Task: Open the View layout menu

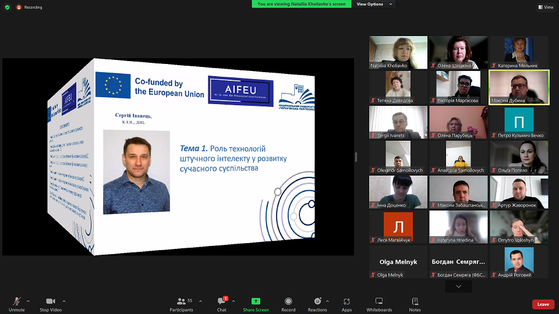Action: (546, 7)
